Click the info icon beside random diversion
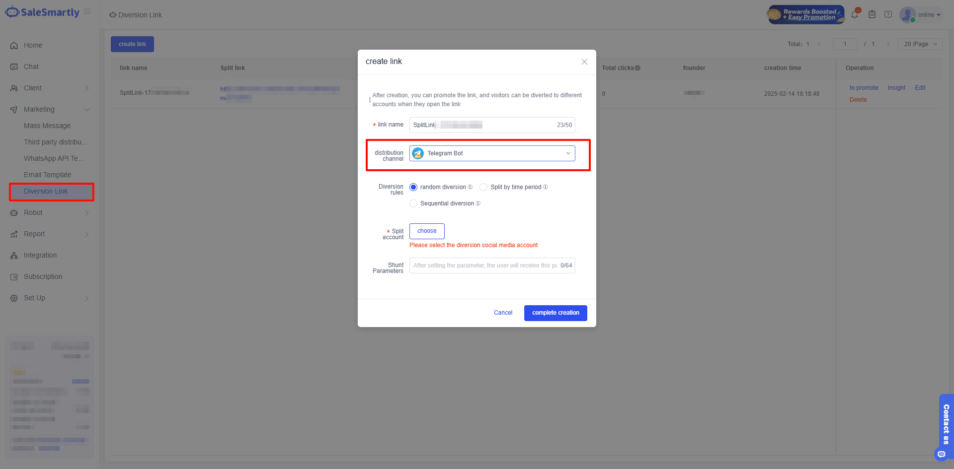Screen dimensions: 954x469 [x=470, y=187]
